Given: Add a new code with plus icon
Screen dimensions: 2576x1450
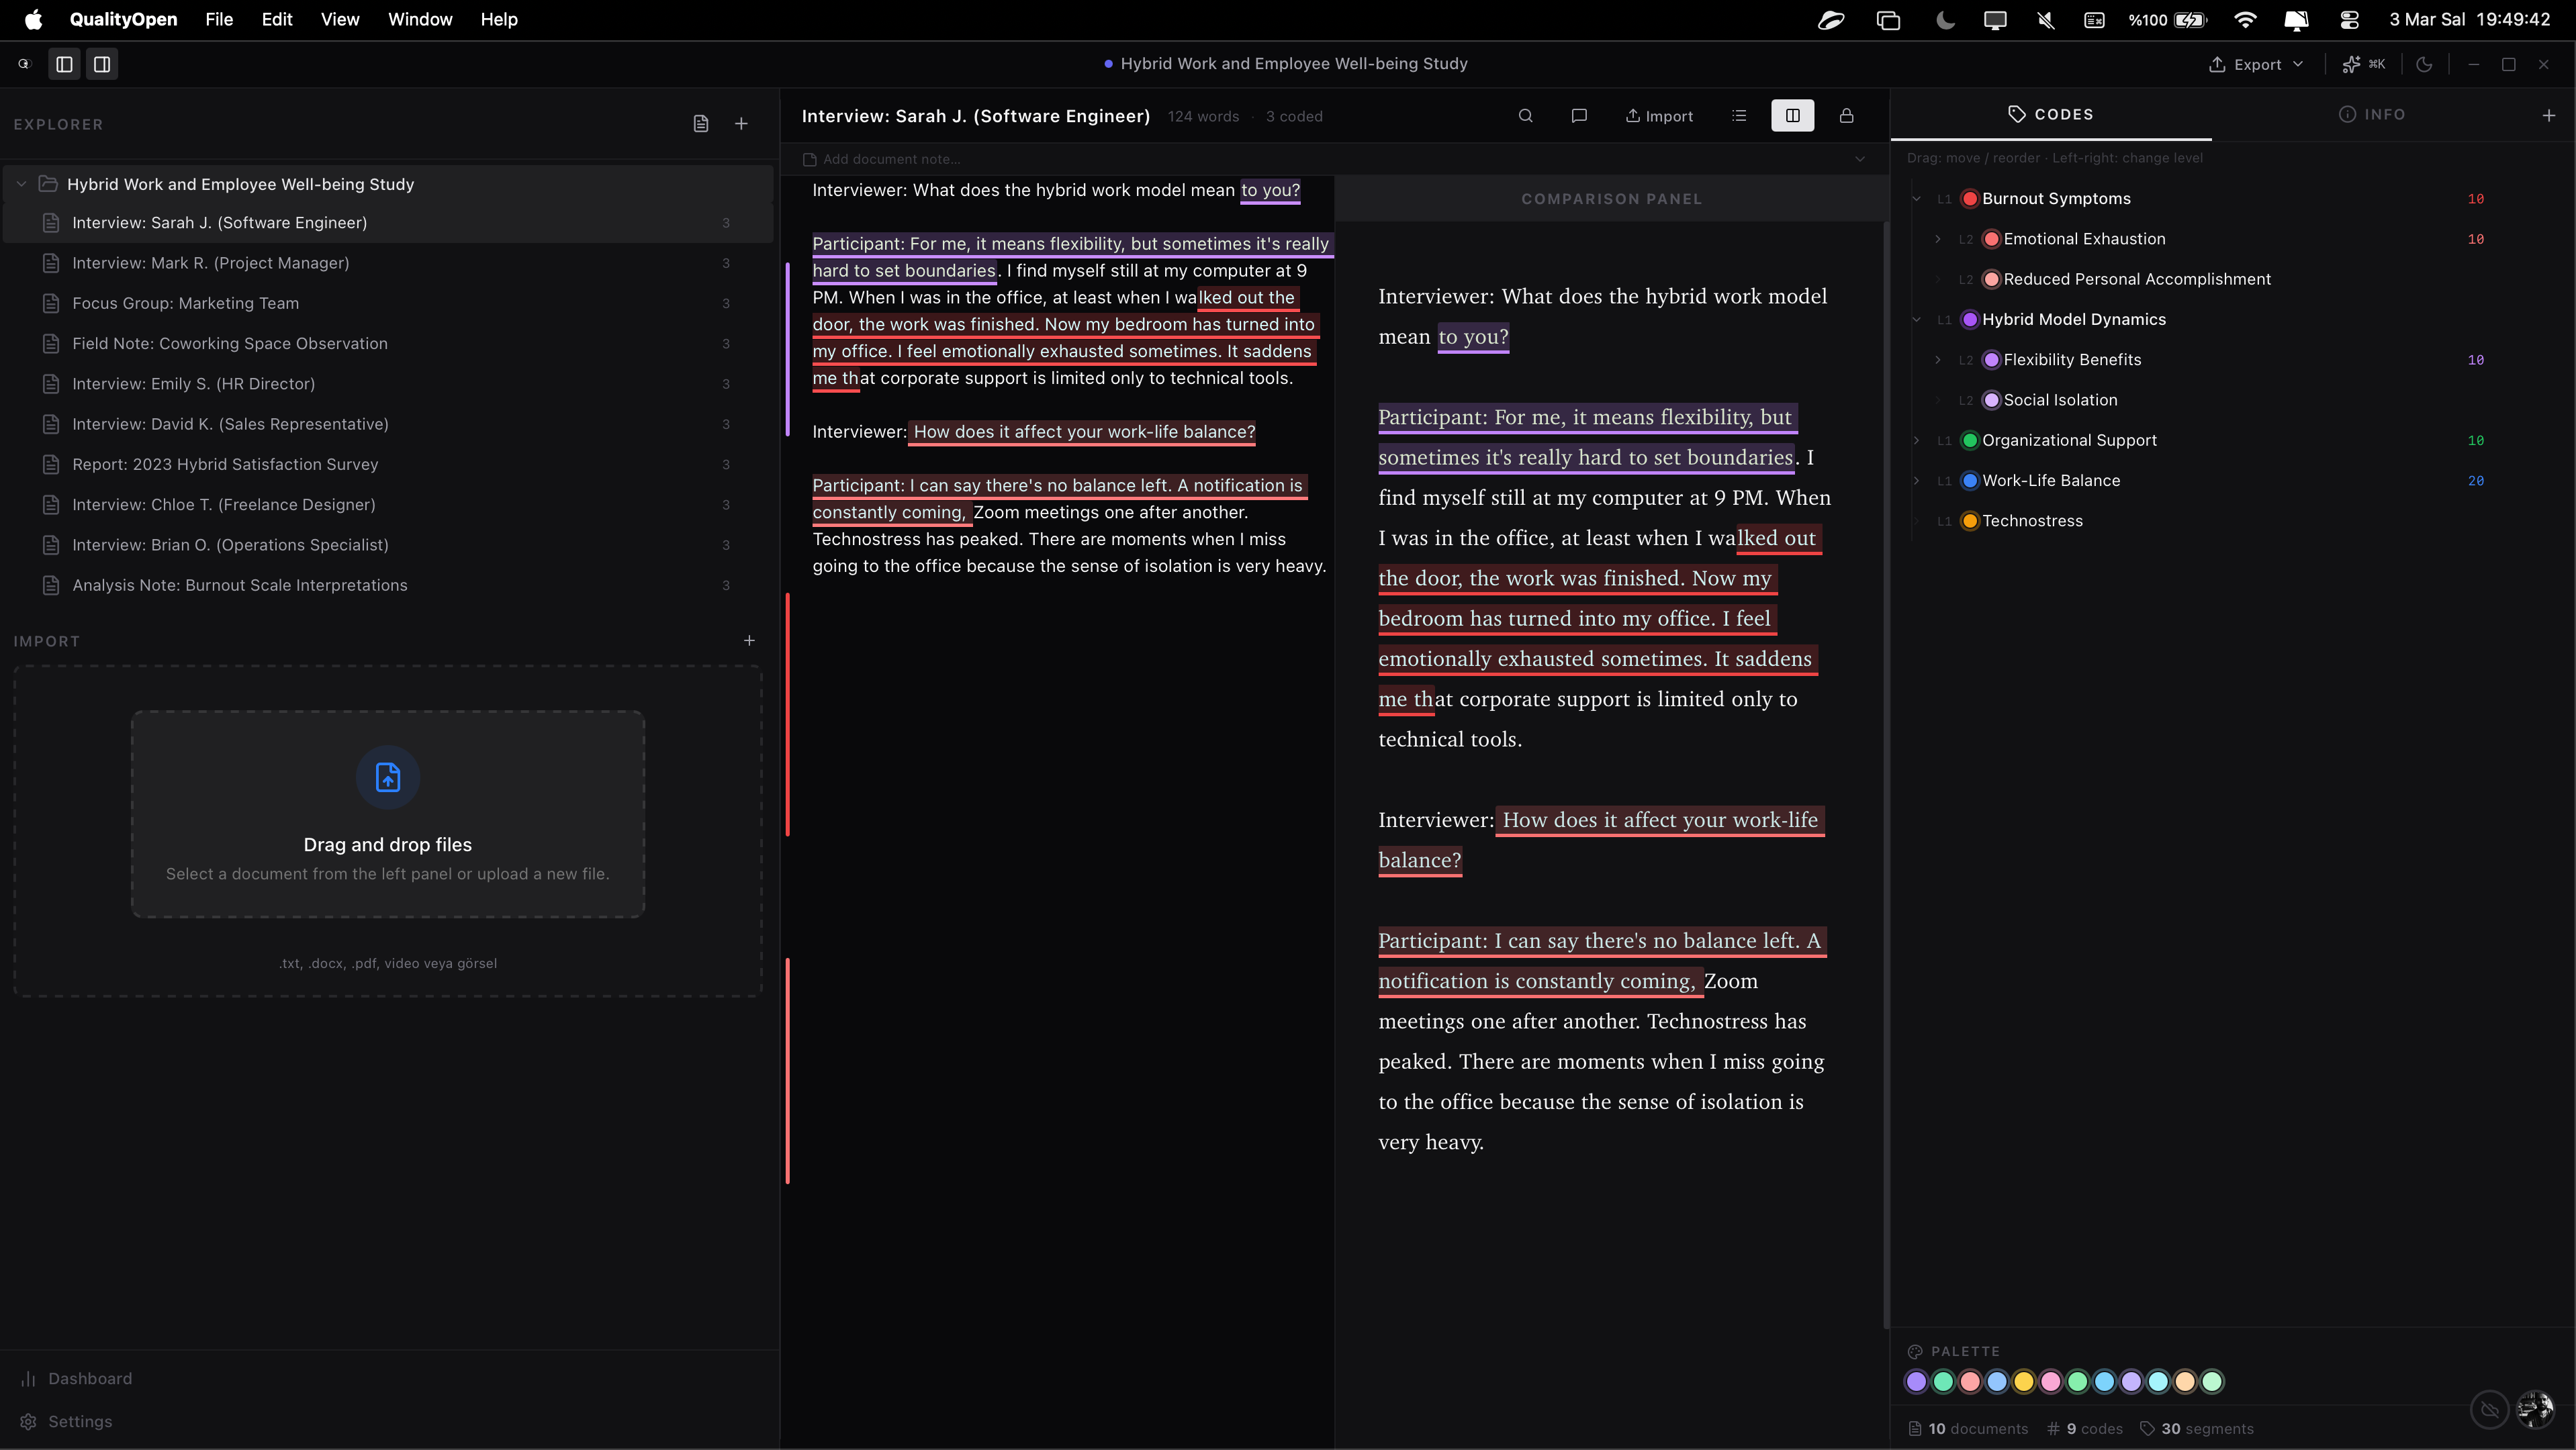Looking at the screenshot, I should click(2548, 116).
